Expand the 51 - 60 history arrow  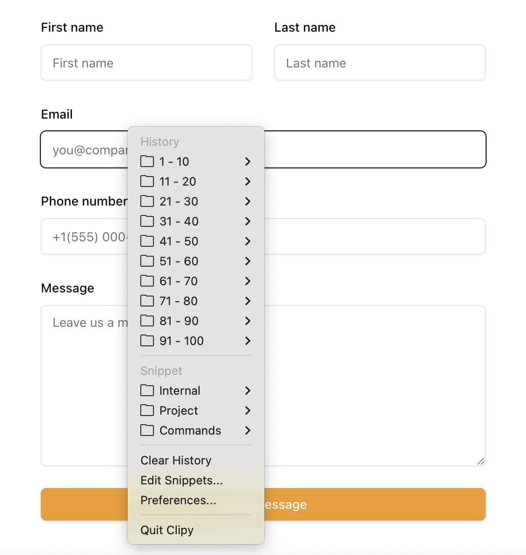pos(247,261)
